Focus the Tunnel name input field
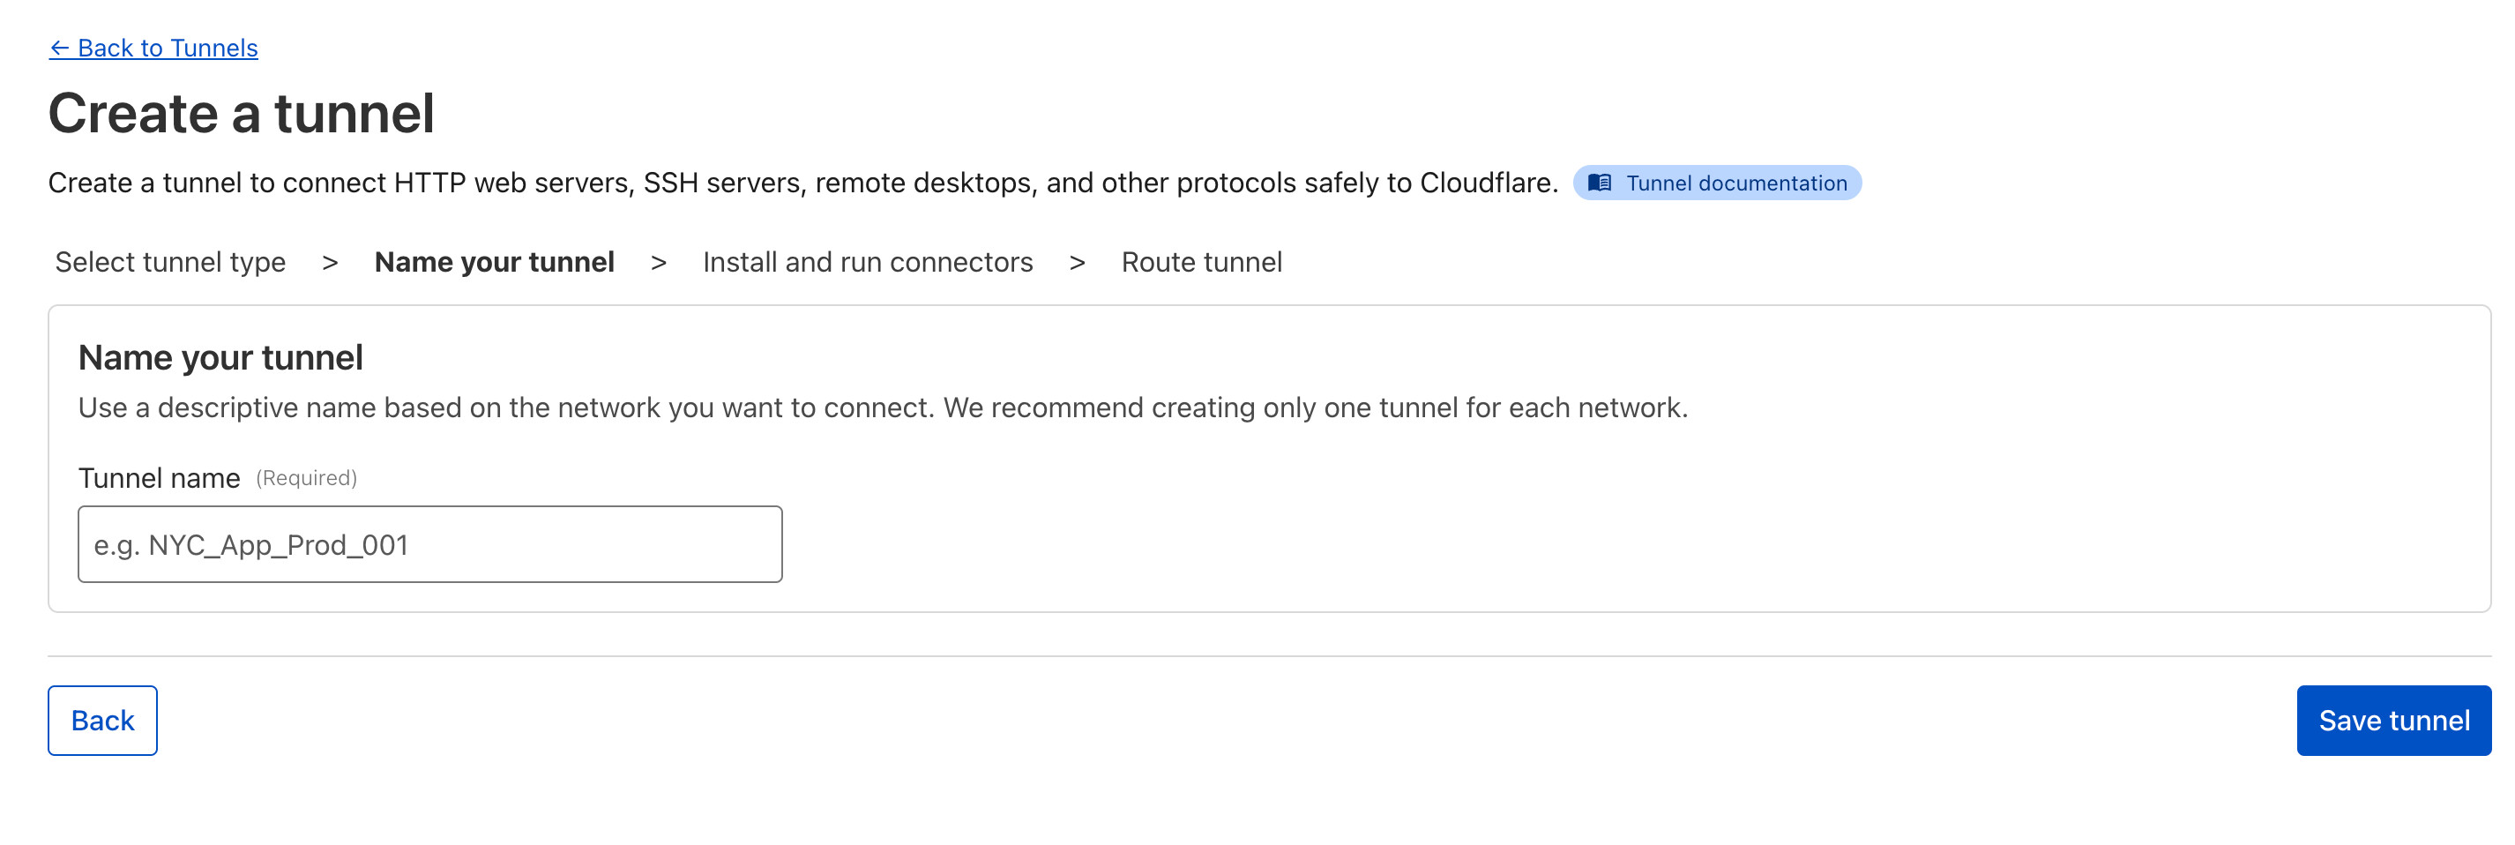The height and width of the screenshot is (845, 2515). [x=429, y=544]
